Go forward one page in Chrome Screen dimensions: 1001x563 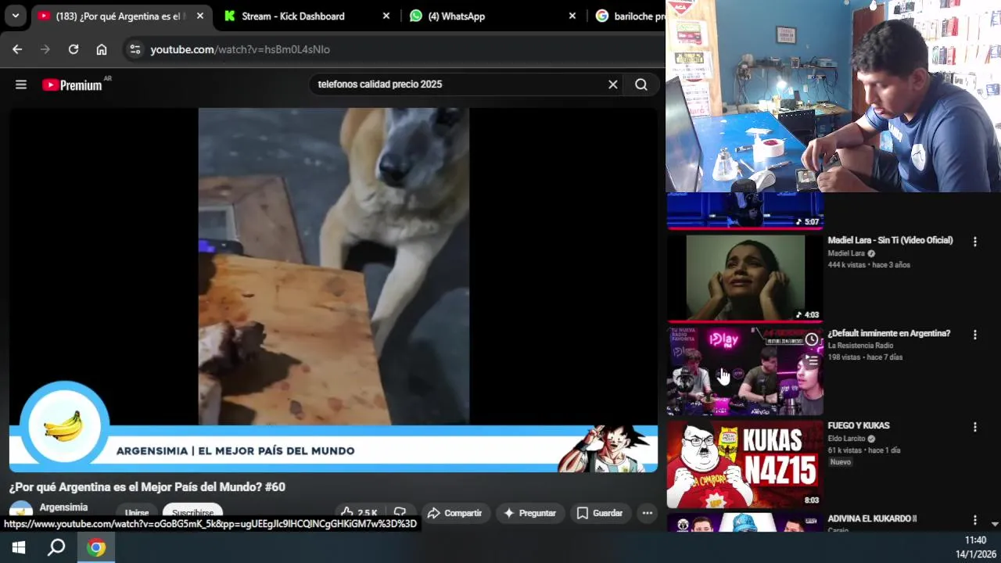pyautogui.click(x=45, y=49)
